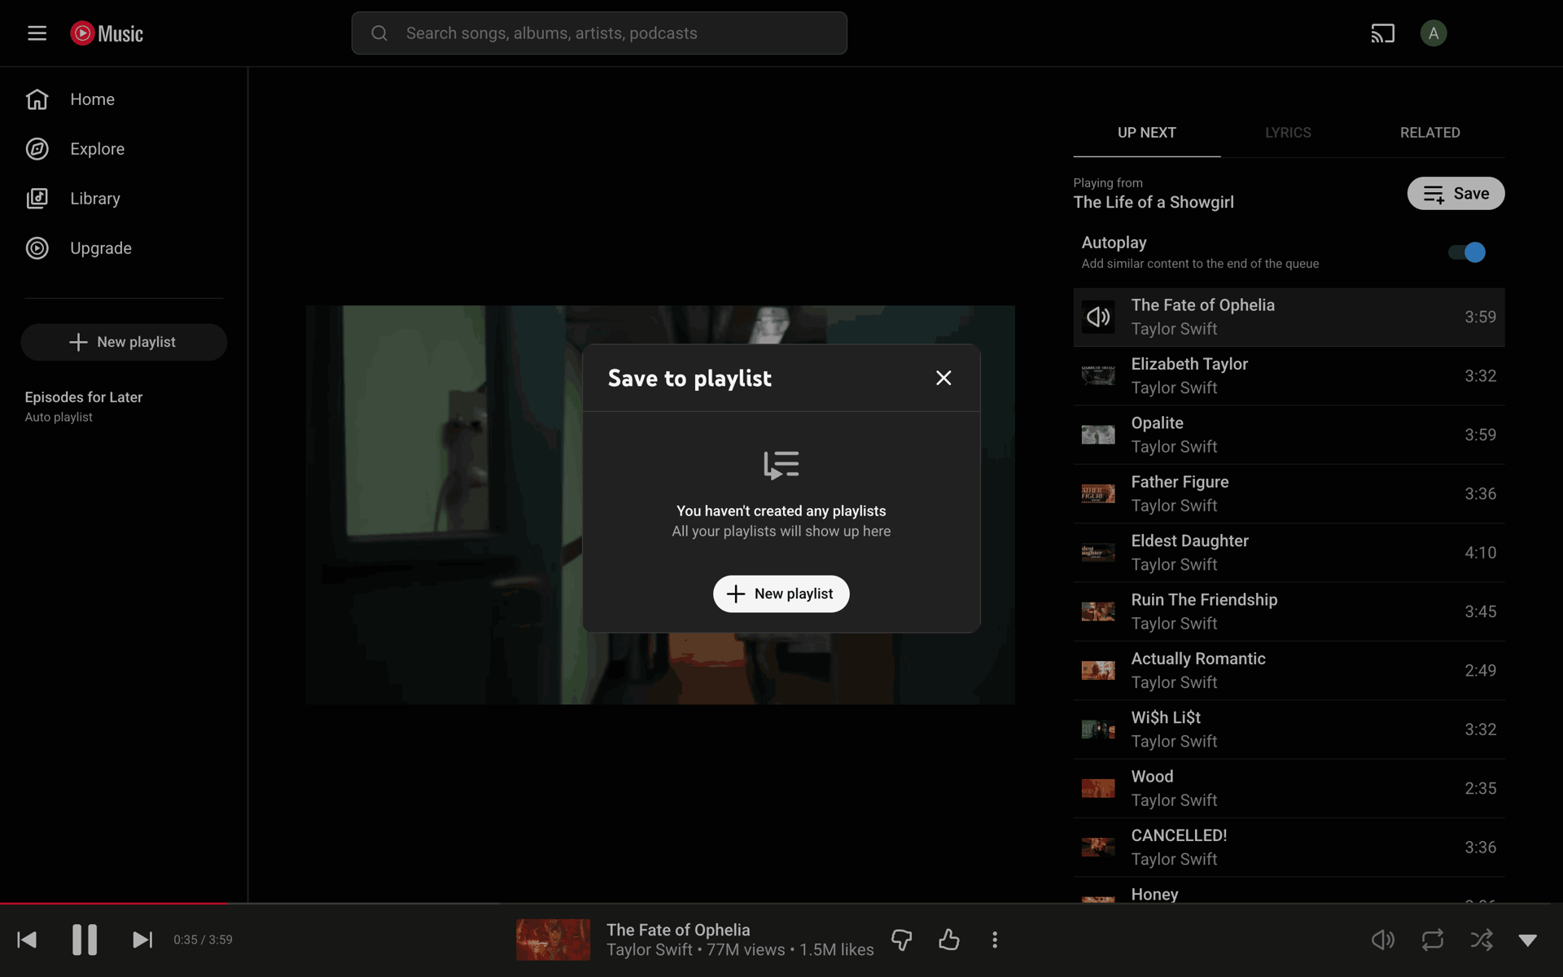Play Ruin The Friendship from the queue
This screenshot has width=1563, height=977.
[x=1289, y=611]
